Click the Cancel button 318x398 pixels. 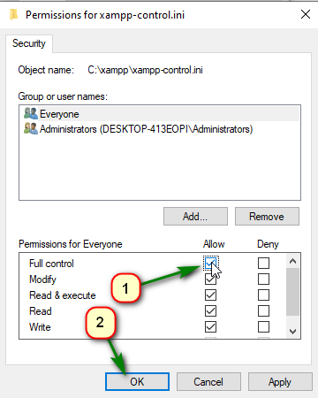(208, 382)
